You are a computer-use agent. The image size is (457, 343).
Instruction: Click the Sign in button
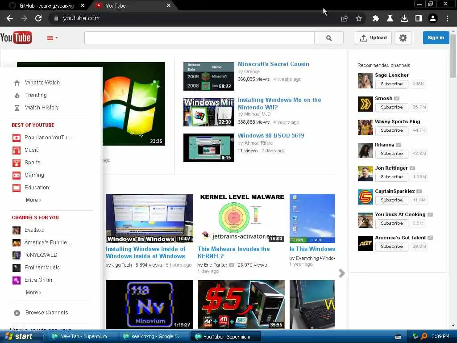pyautogui.click(x=436, y=38)
